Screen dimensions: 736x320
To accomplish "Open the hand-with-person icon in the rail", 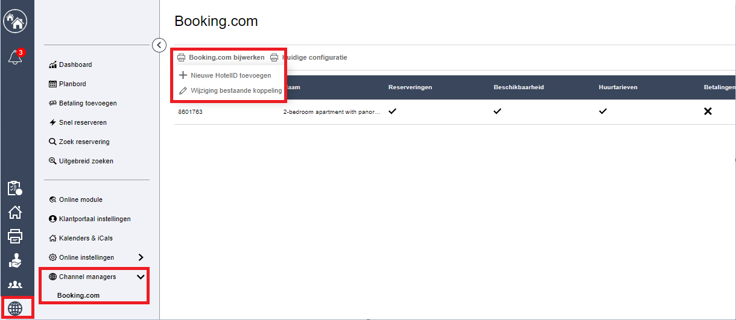I will 14,260.
